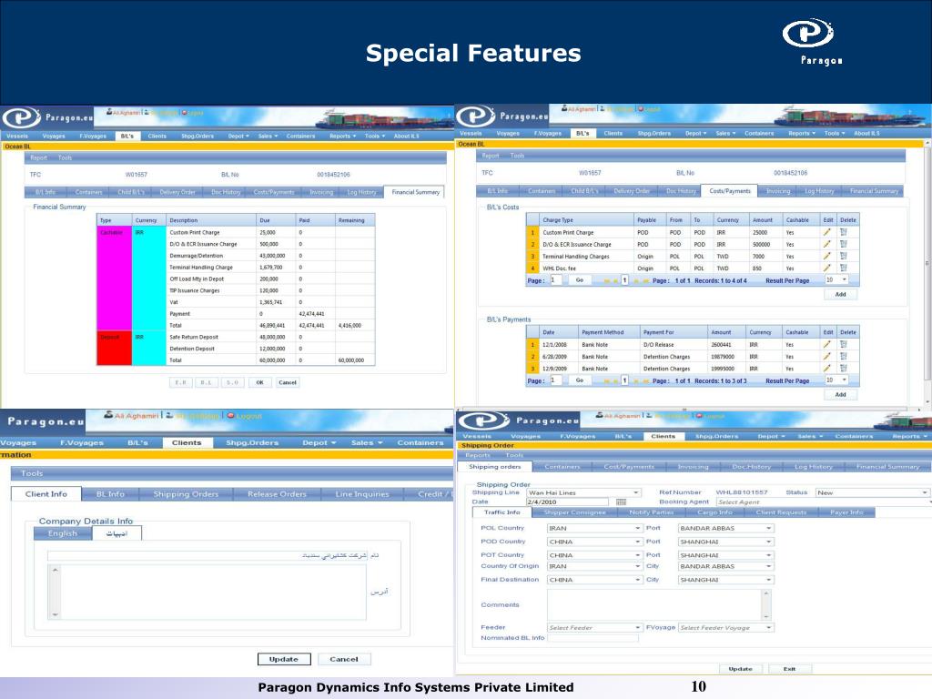Click Go button in the B/L's Payments pager
Viewport: 932px width, 699px height.
click(579, 380)
